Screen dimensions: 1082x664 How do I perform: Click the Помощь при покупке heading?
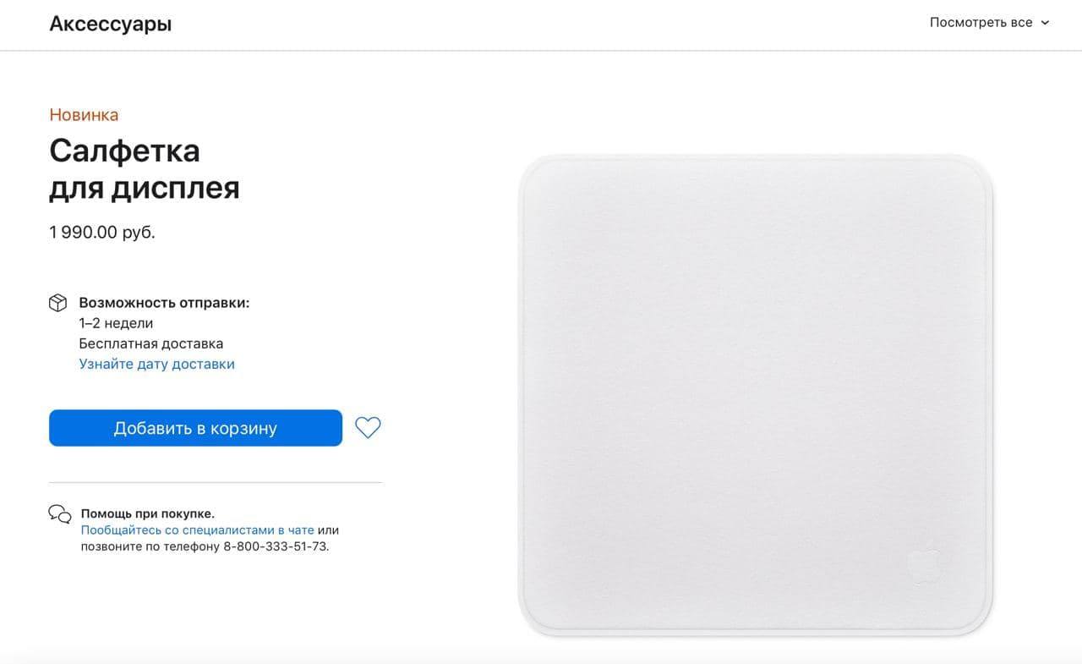click(x=148, y=513)
